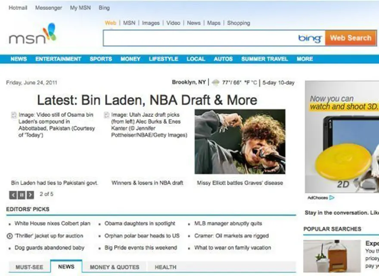This screenshot has width=379, height=276.
Task: Open Hotmail link in top bar
Action: click(18, 8)
